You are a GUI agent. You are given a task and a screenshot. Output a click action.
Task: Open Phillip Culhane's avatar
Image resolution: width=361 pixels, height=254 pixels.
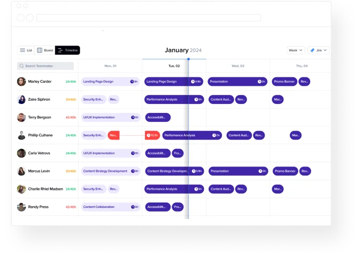21,135
